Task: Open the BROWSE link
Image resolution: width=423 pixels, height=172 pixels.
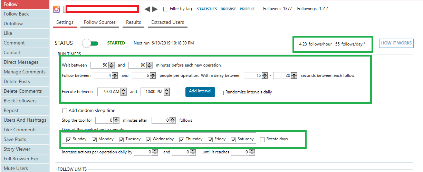Action: (228, 9)
